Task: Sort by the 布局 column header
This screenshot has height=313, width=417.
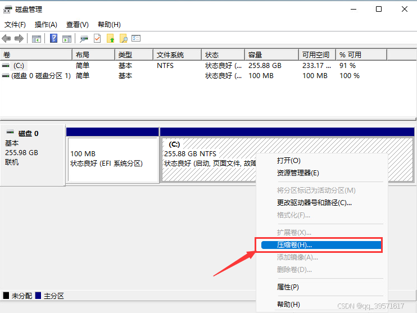Action: (94, 55)
